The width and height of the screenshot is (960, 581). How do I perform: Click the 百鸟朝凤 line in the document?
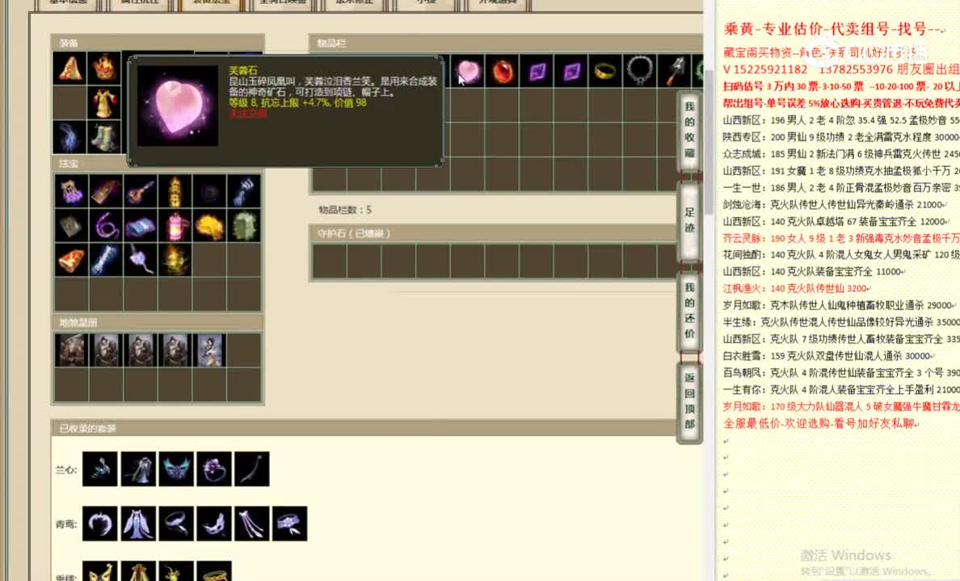840,373
